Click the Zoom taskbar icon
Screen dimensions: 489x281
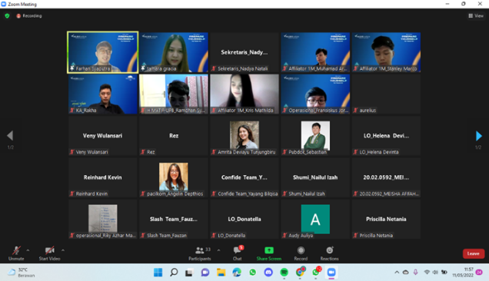(331, 273)
